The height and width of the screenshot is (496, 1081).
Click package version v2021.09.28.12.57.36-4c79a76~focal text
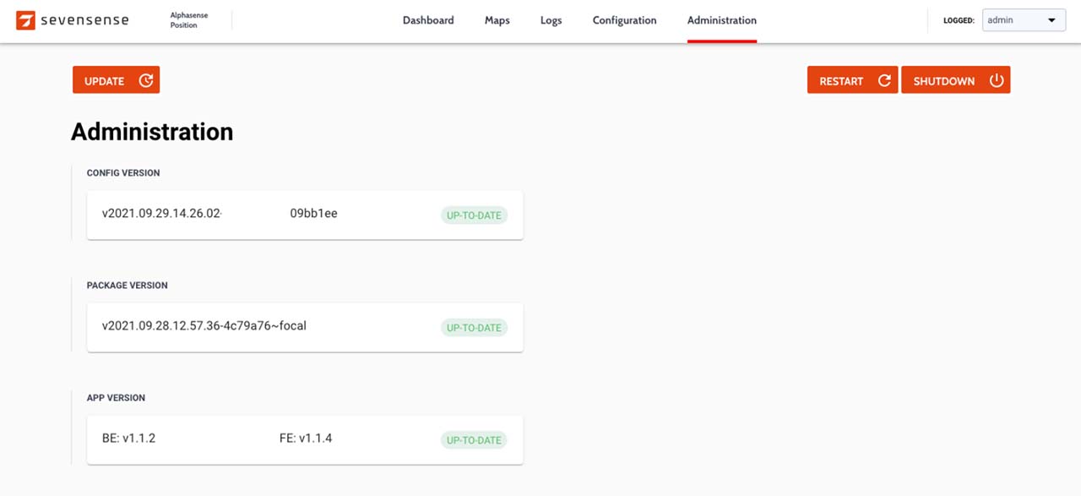[204, 325]
